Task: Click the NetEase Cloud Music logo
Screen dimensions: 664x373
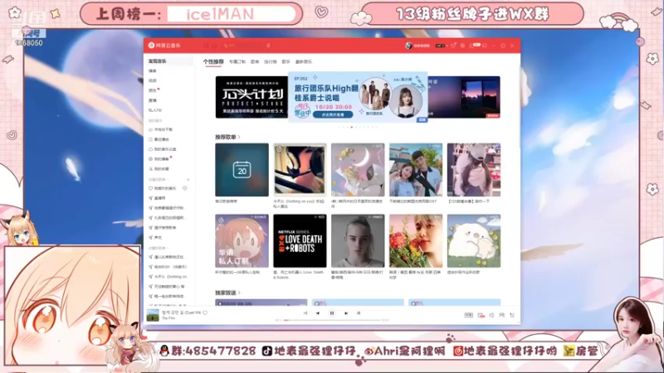Action: [164, 46]
